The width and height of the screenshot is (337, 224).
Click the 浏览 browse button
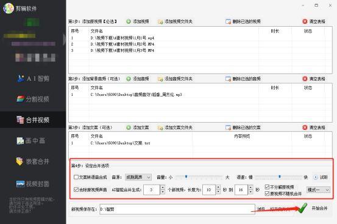[261, 209]
